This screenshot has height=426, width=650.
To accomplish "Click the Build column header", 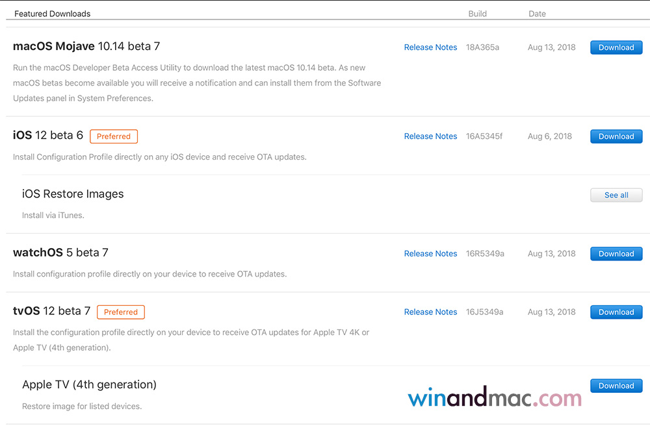I will tap(477, 14).
